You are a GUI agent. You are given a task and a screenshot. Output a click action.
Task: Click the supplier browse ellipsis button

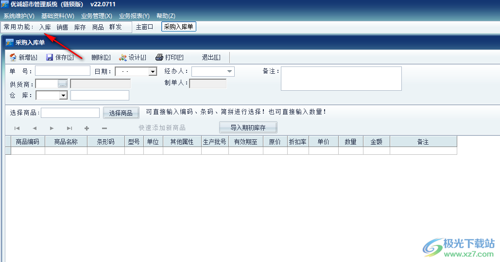tap(63, 84)
